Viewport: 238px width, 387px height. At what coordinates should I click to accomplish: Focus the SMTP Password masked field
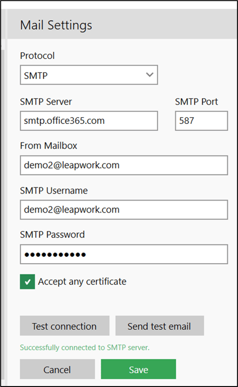pyautogui.click(x=124, y=254)
